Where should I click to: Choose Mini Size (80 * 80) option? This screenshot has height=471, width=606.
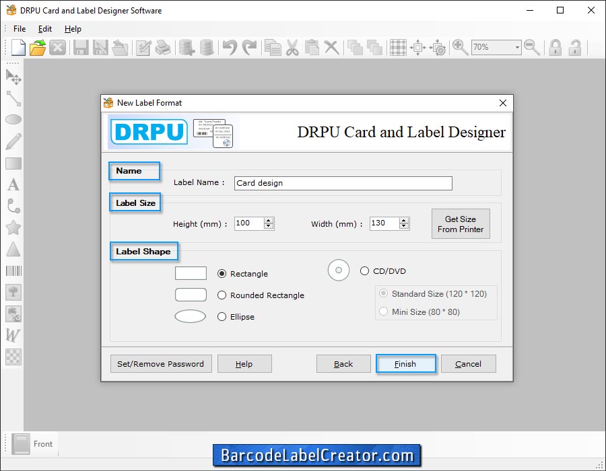coord(383,311)
